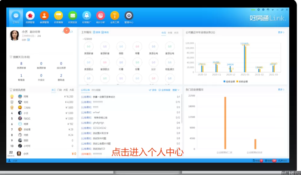Click the edit pencil icon beside 自称
This screenshot has height=175, width=301.
29,40
